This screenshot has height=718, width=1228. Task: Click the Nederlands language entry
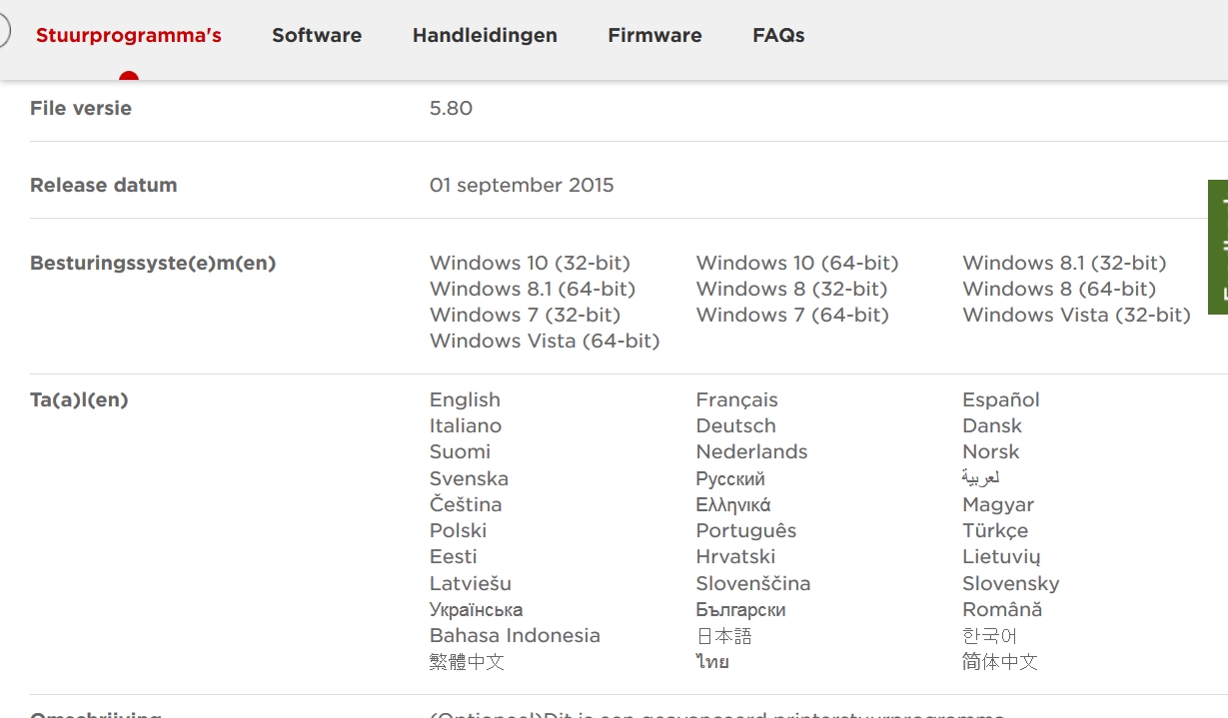tap(751, 452)
